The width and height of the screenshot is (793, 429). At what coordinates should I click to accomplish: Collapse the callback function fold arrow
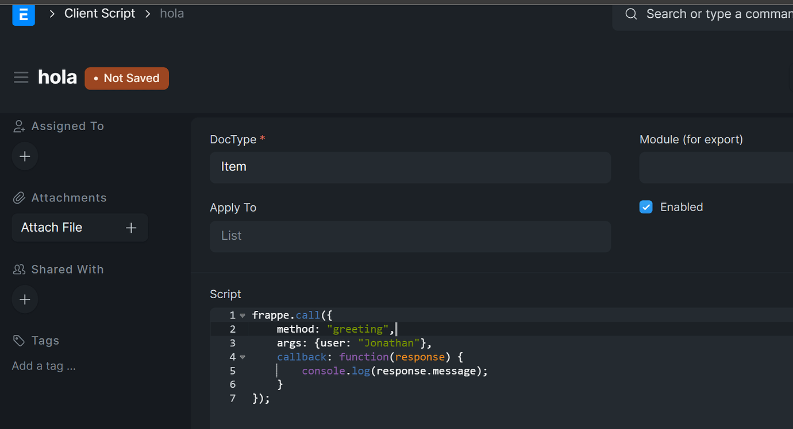pyautogui.click(x=242, y=356)
